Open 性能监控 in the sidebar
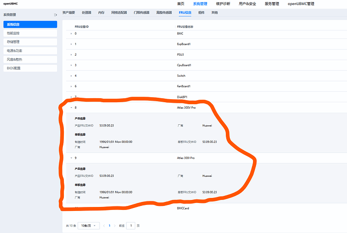Image resolution: width=347 pixels, height=233 pixels. click(x=14, y=33)
